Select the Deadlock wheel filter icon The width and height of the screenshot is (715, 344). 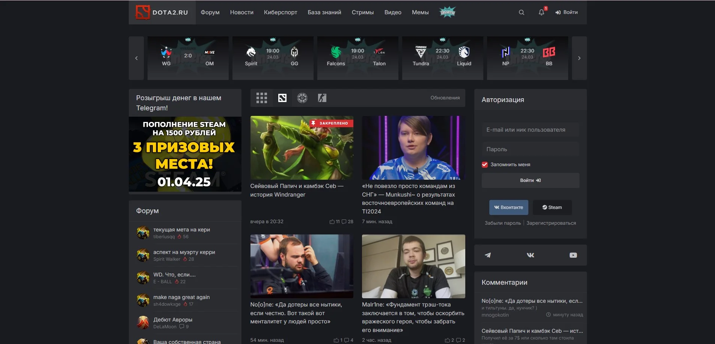[302, 98]
